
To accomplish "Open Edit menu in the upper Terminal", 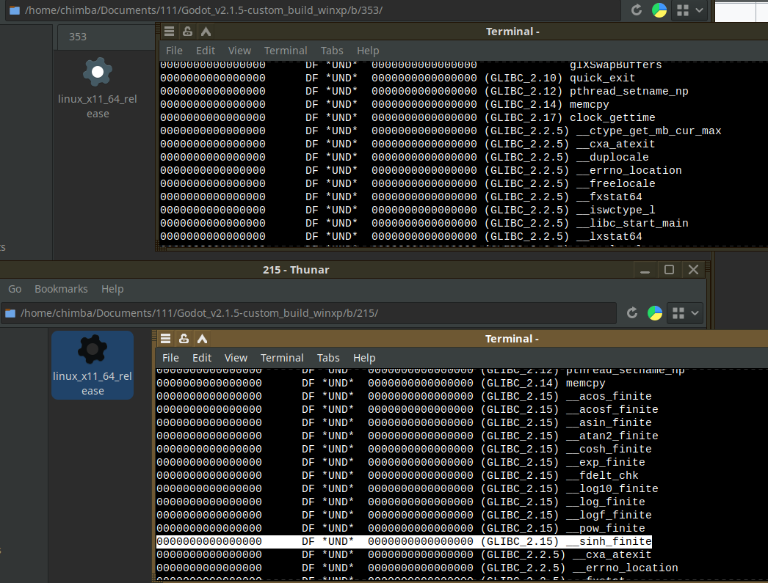I will 206,51.
